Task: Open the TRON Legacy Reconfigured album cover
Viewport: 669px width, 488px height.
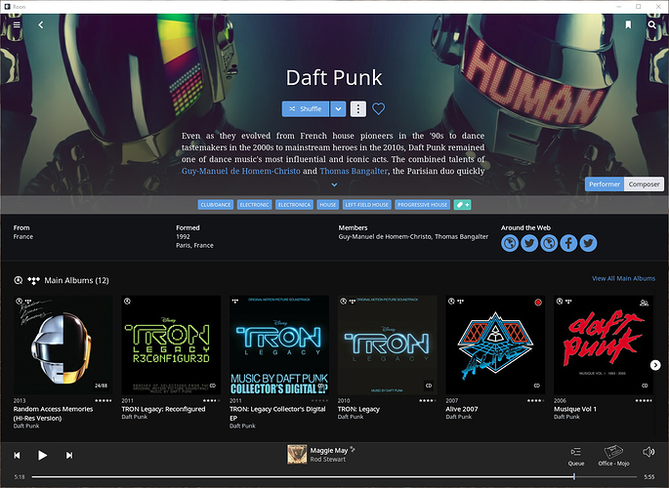Action: click(171, 345)
